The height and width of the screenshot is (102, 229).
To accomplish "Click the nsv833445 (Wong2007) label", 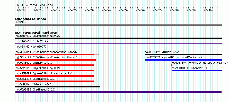I will click(31, 47).
